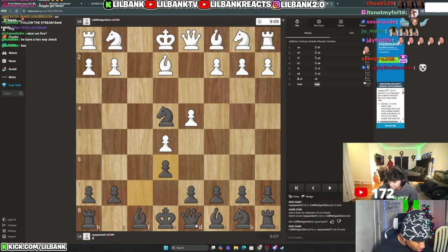The image size is (448, 252).
Task: Click the black knight on b8
Action: coord(242,218)
